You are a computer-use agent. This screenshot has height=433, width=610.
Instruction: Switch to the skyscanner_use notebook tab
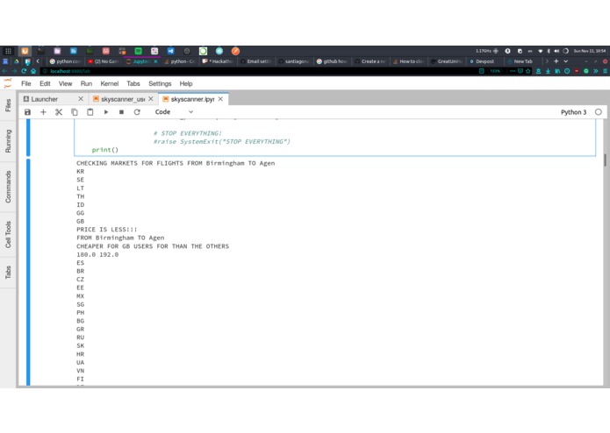point(123,99)
